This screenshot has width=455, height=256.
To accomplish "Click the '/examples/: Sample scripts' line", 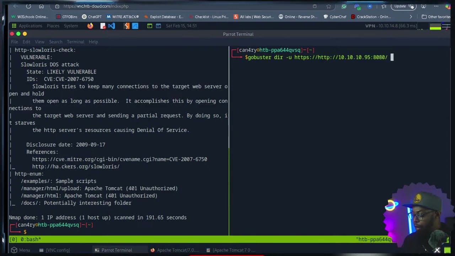I will pyautogui.click(x=58, y=181).
